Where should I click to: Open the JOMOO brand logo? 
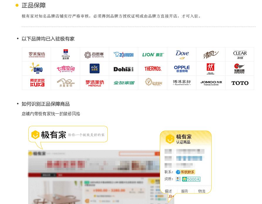click(211, 83)
